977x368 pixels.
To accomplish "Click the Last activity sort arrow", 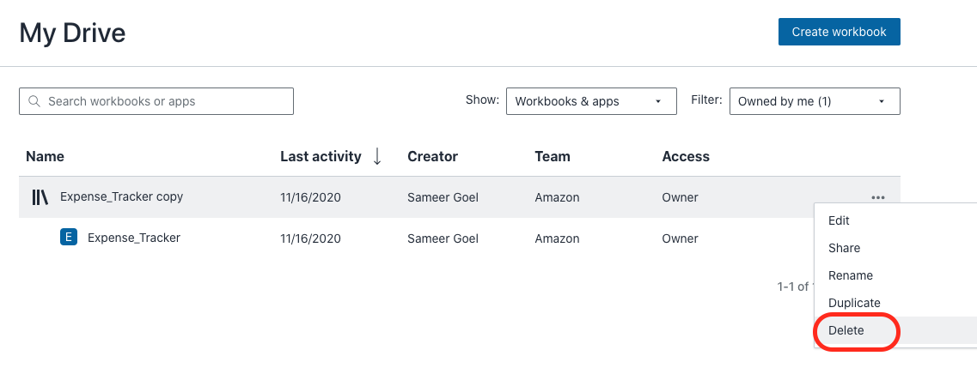I will point(377,156).
